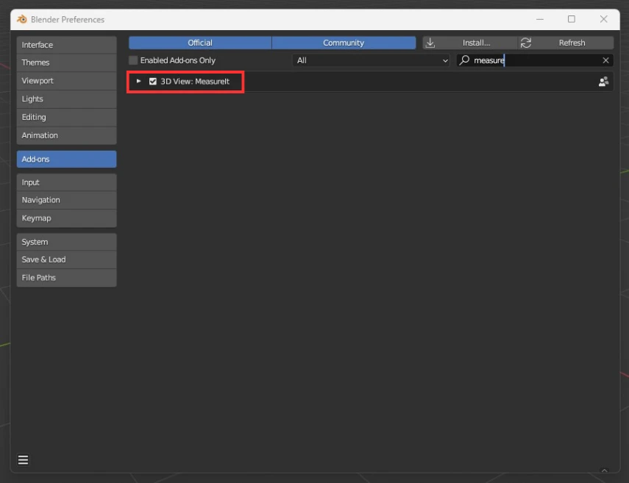Click the Install add-on button
This screenshot has width=629, height=483.
(x=470, y=43)
